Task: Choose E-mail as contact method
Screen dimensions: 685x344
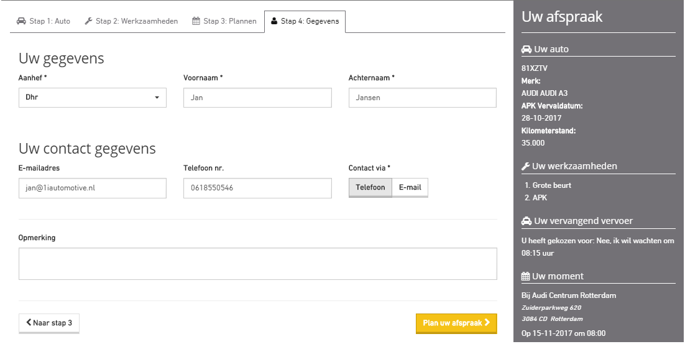Action: coord(410,187)
